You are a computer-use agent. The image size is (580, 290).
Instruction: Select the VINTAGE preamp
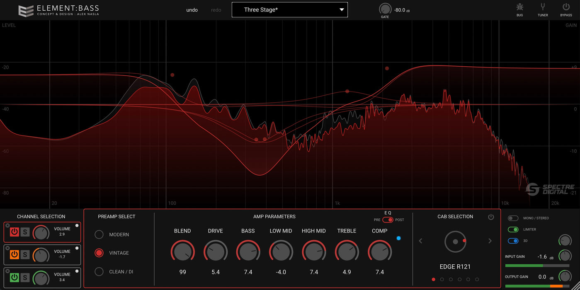(x=99, y=253)
